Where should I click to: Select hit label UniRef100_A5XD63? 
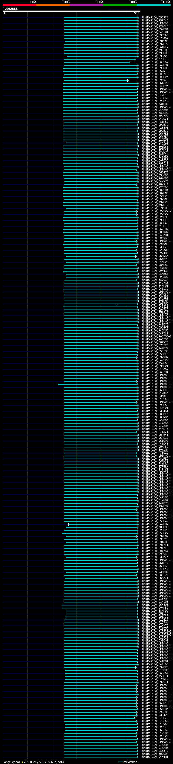coord(155,363)
